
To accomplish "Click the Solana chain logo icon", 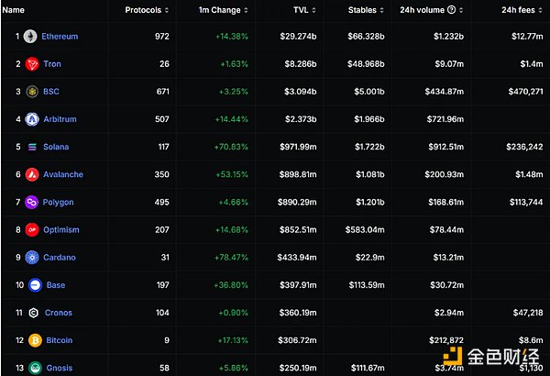I will click(x=31, y=147).
